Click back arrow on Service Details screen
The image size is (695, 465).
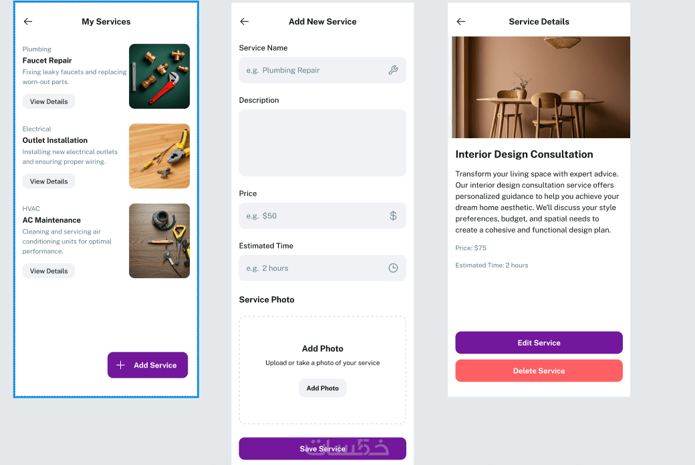tap(460, 21)
